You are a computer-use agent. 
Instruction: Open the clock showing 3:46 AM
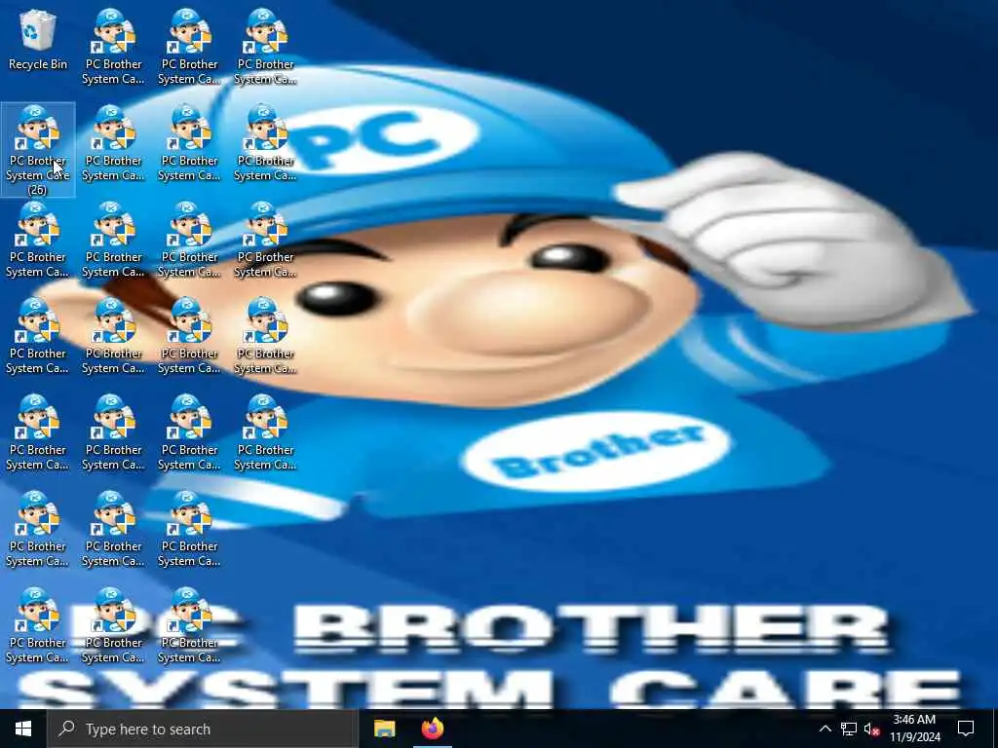click(914, 729)
